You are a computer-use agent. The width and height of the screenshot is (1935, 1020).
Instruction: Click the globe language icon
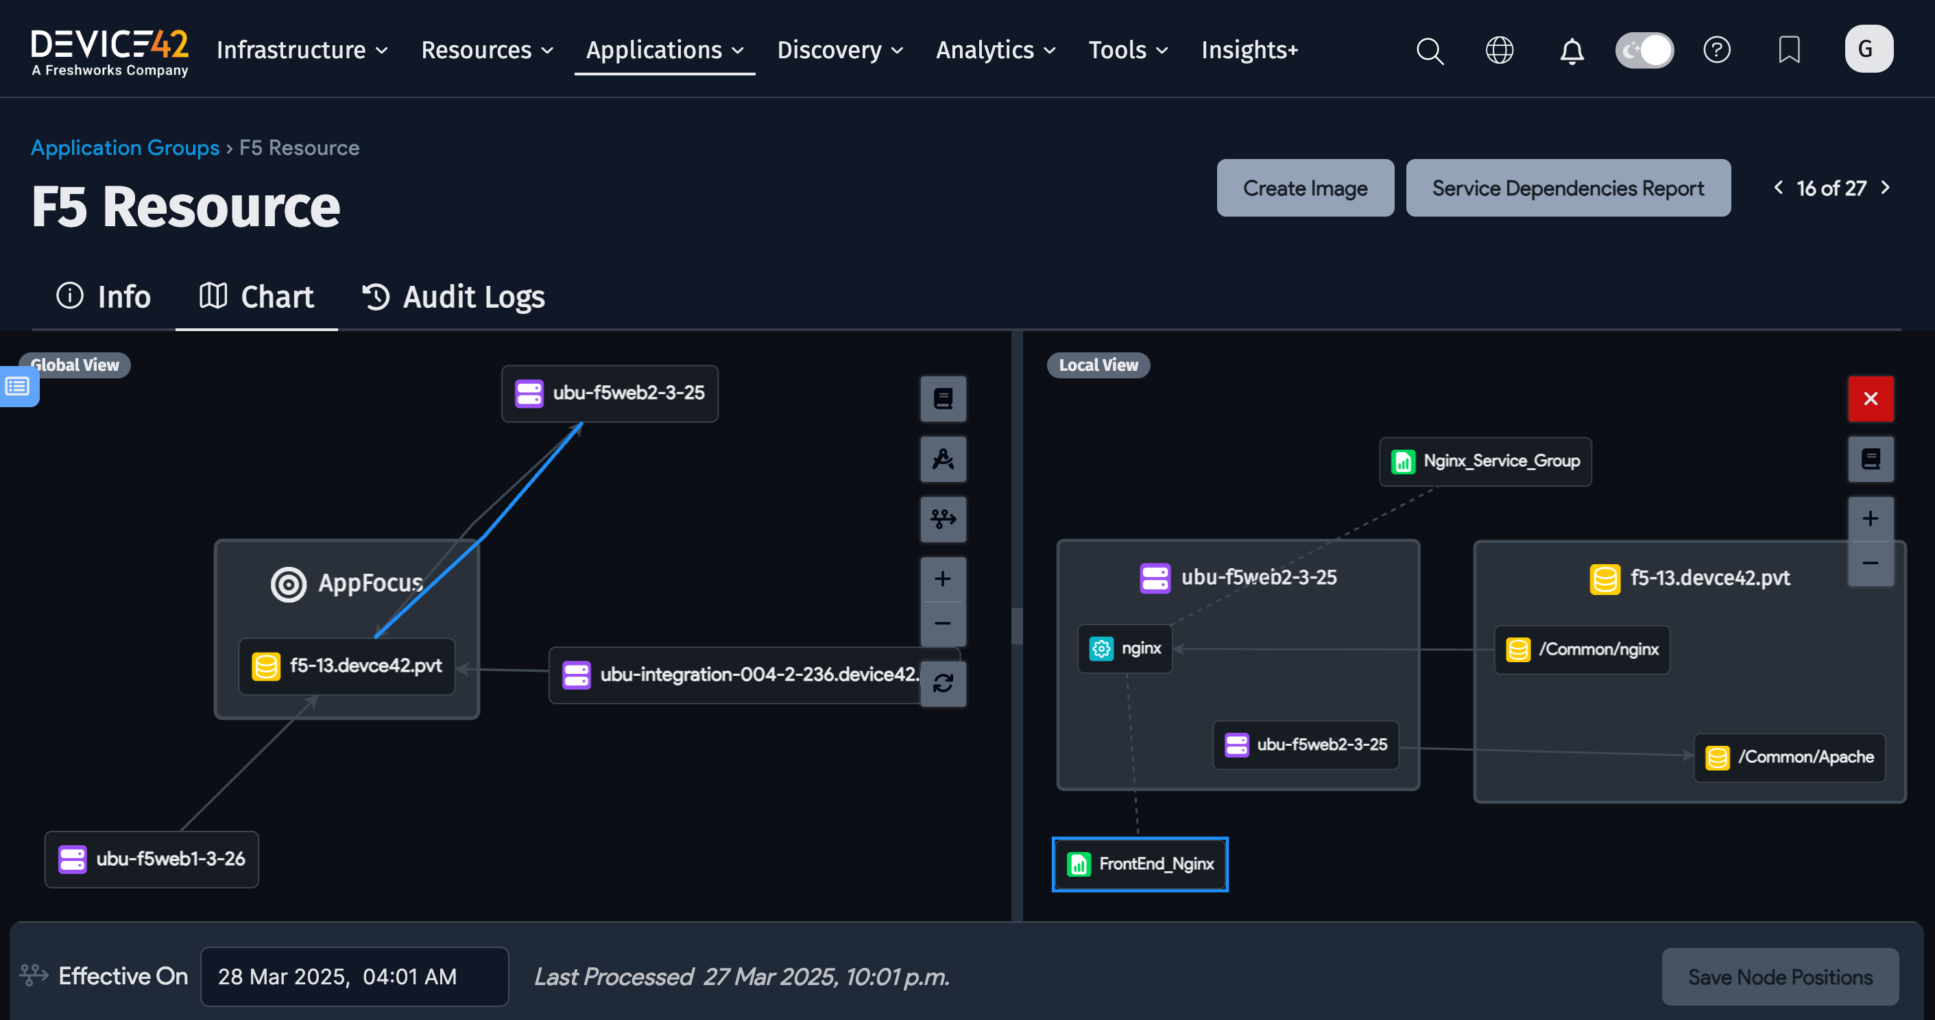coord(1500,50)
